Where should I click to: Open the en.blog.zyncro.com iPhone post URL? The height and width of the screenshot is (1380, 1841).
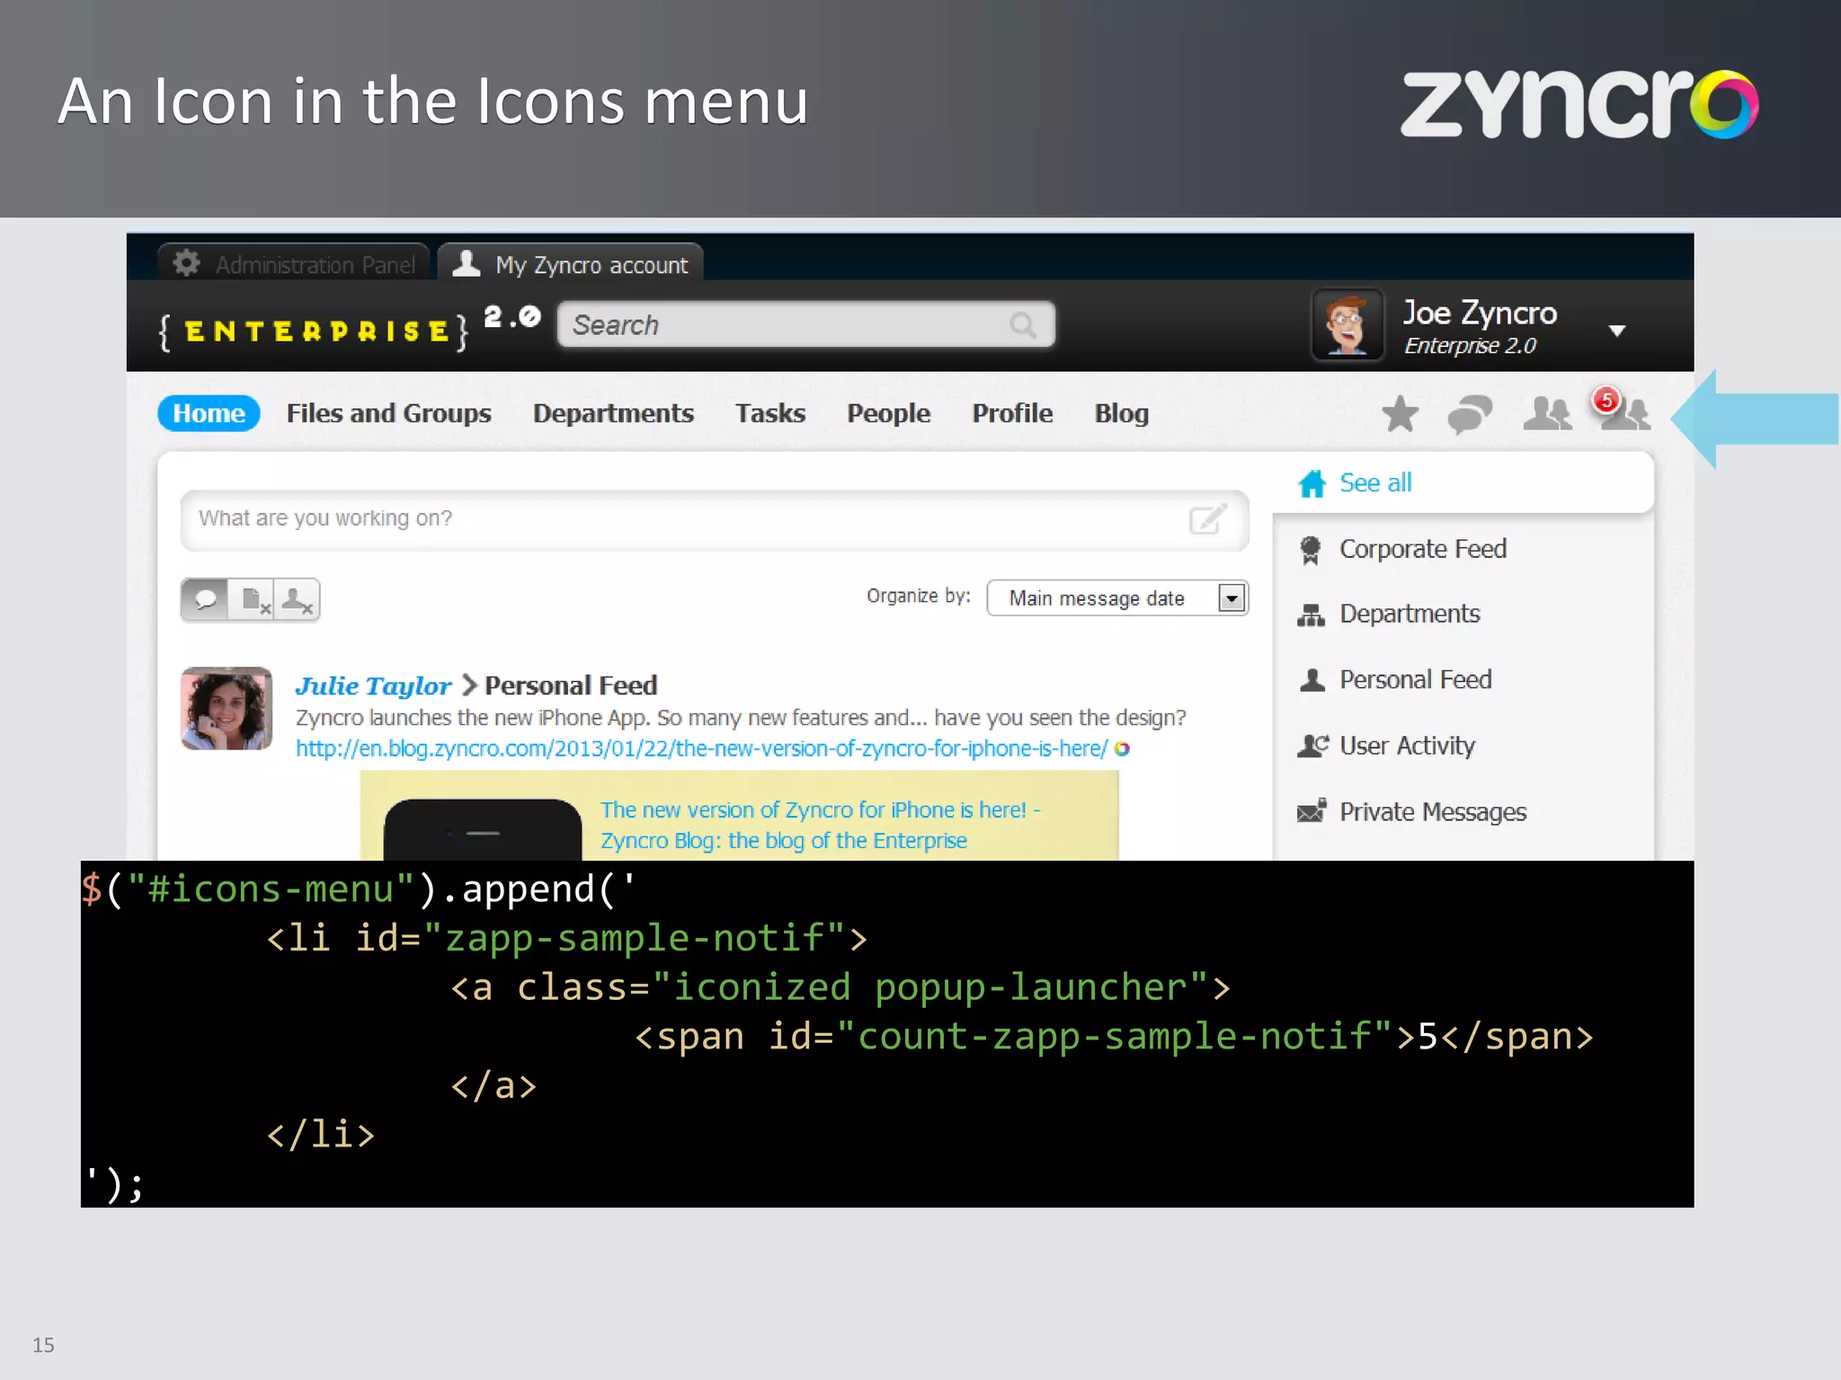pyautogui.click(x=701, y=748)
